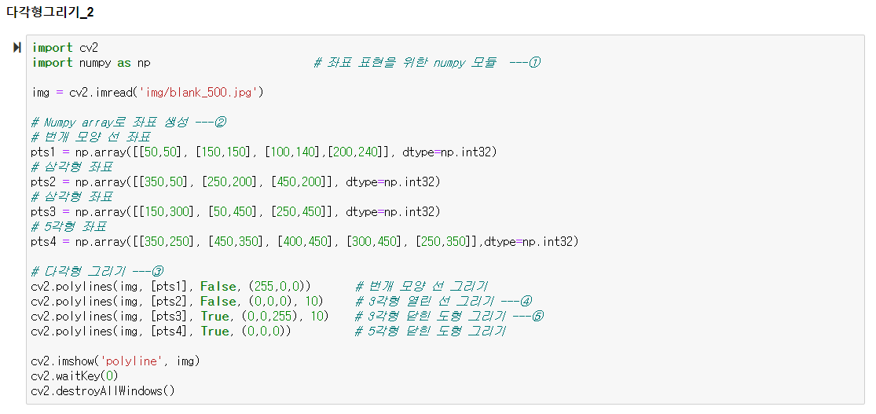
Task: Click the cv2.polylines line with [pts4]
Action: tap(162, 332)
